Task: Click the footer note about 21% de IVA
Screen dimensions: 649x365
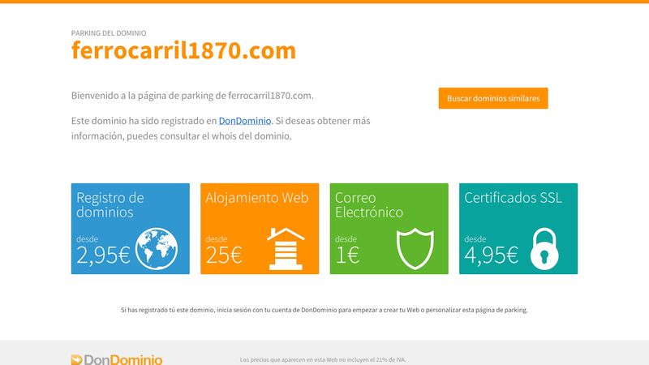Action: coord(323,359)
